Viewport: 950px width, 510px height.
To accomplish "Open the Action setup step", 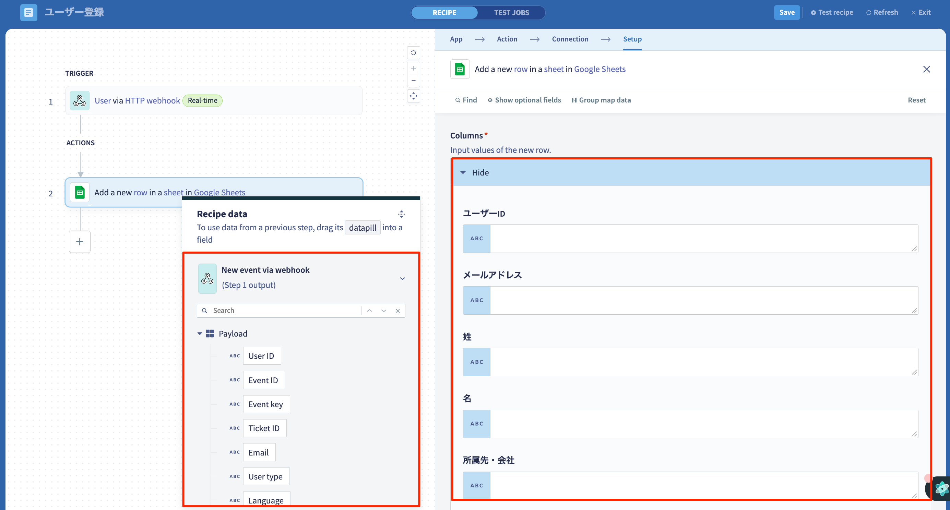I will point(507,39).
